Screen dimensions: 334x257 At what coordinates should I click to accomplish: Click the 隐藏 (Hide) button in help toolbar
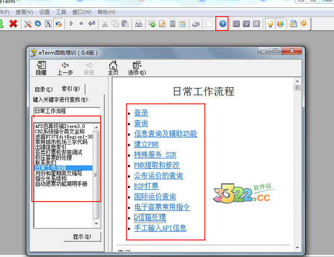tap(41, 68)
